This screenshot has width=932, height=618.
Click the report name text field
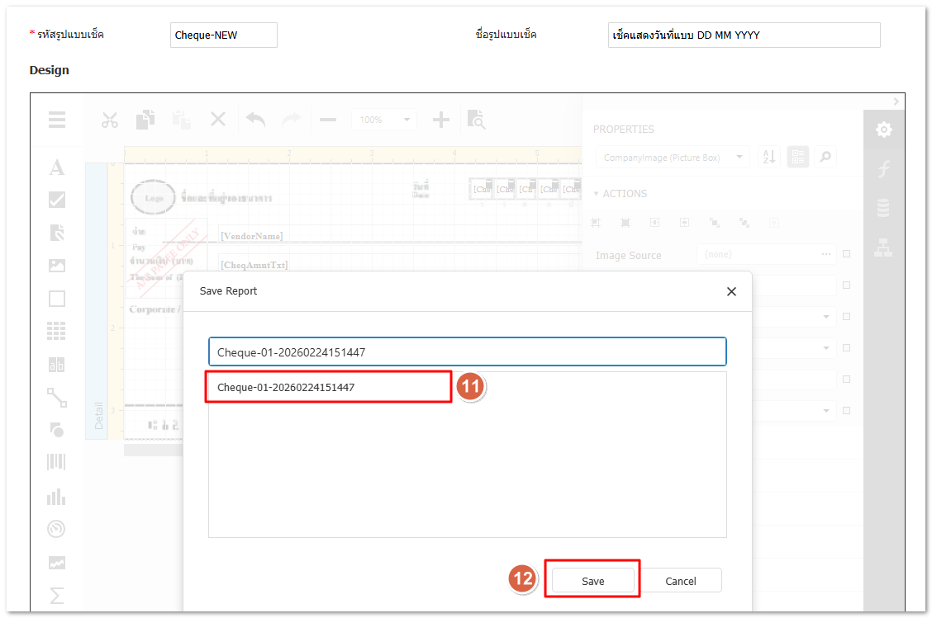[x=467, y=351]
